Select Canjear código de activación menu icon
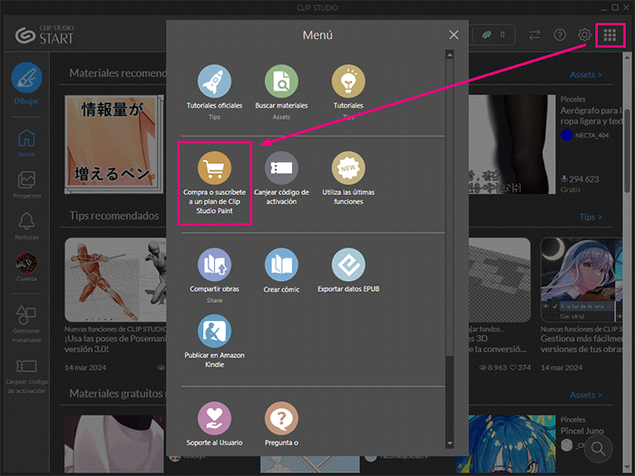635x476 pixels. 281,168
